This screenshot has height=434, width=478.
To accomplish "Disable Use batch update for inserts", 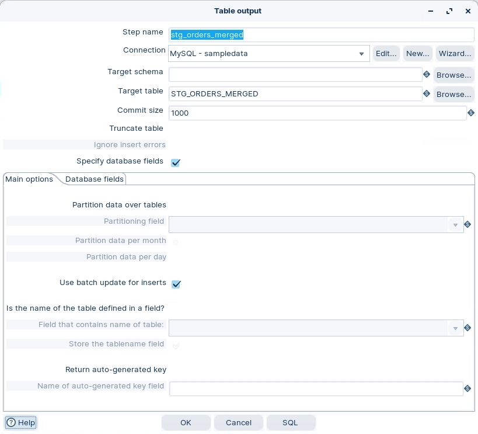I will (x=176, y=284).
